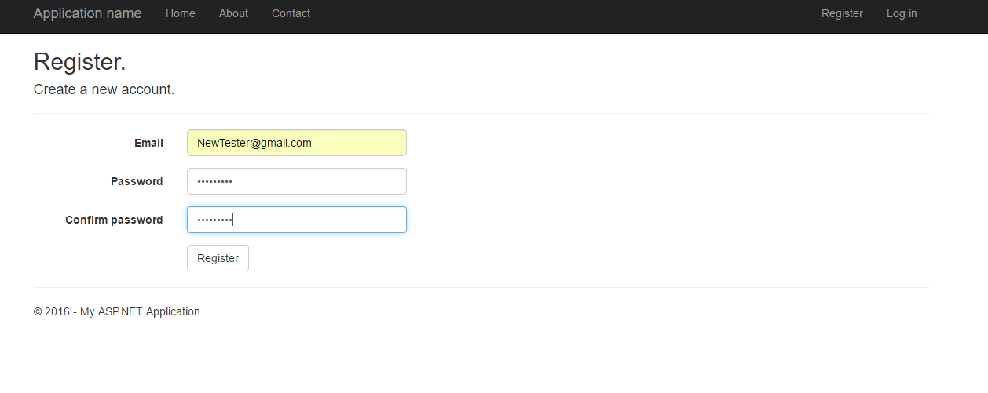This screenshot has width=988, height=393.
Task: Click the 'Register.' page heading
Action: (79, 62)
